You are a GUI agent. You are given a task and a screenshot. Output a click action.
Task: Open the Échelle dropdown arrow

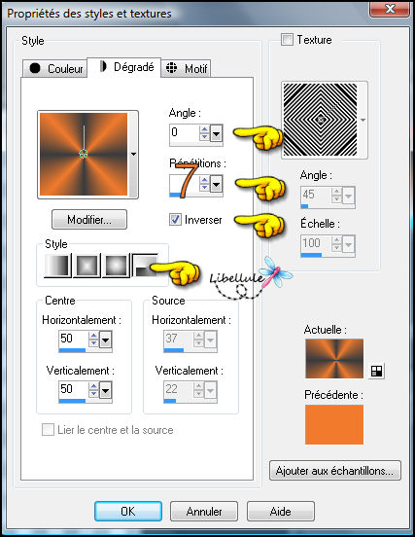[349, 244]
